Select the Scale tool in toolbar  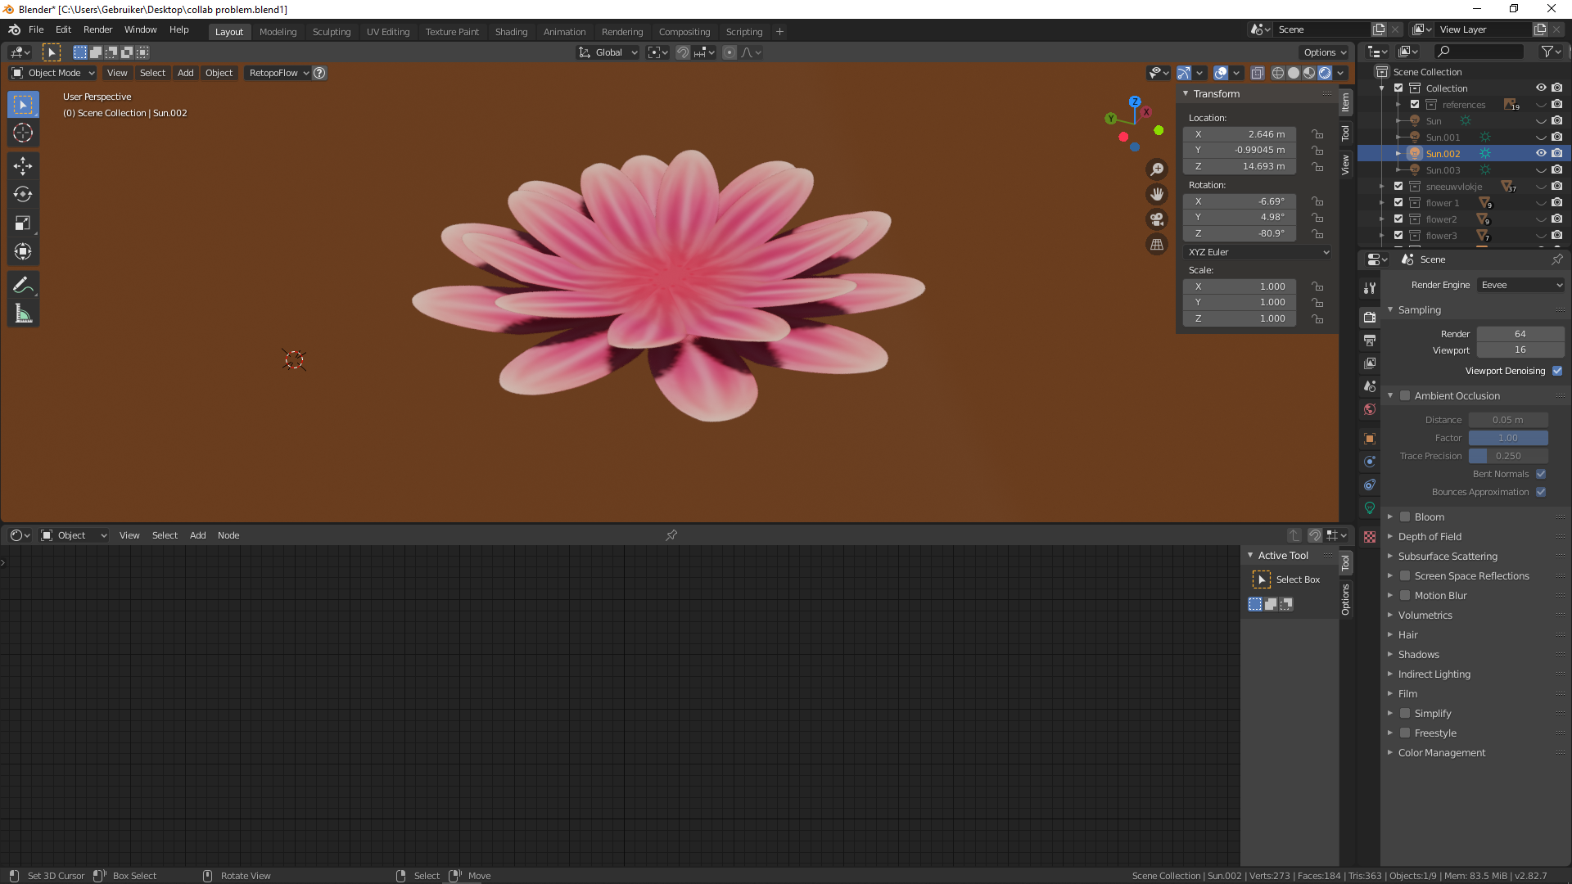pos(23,223)
